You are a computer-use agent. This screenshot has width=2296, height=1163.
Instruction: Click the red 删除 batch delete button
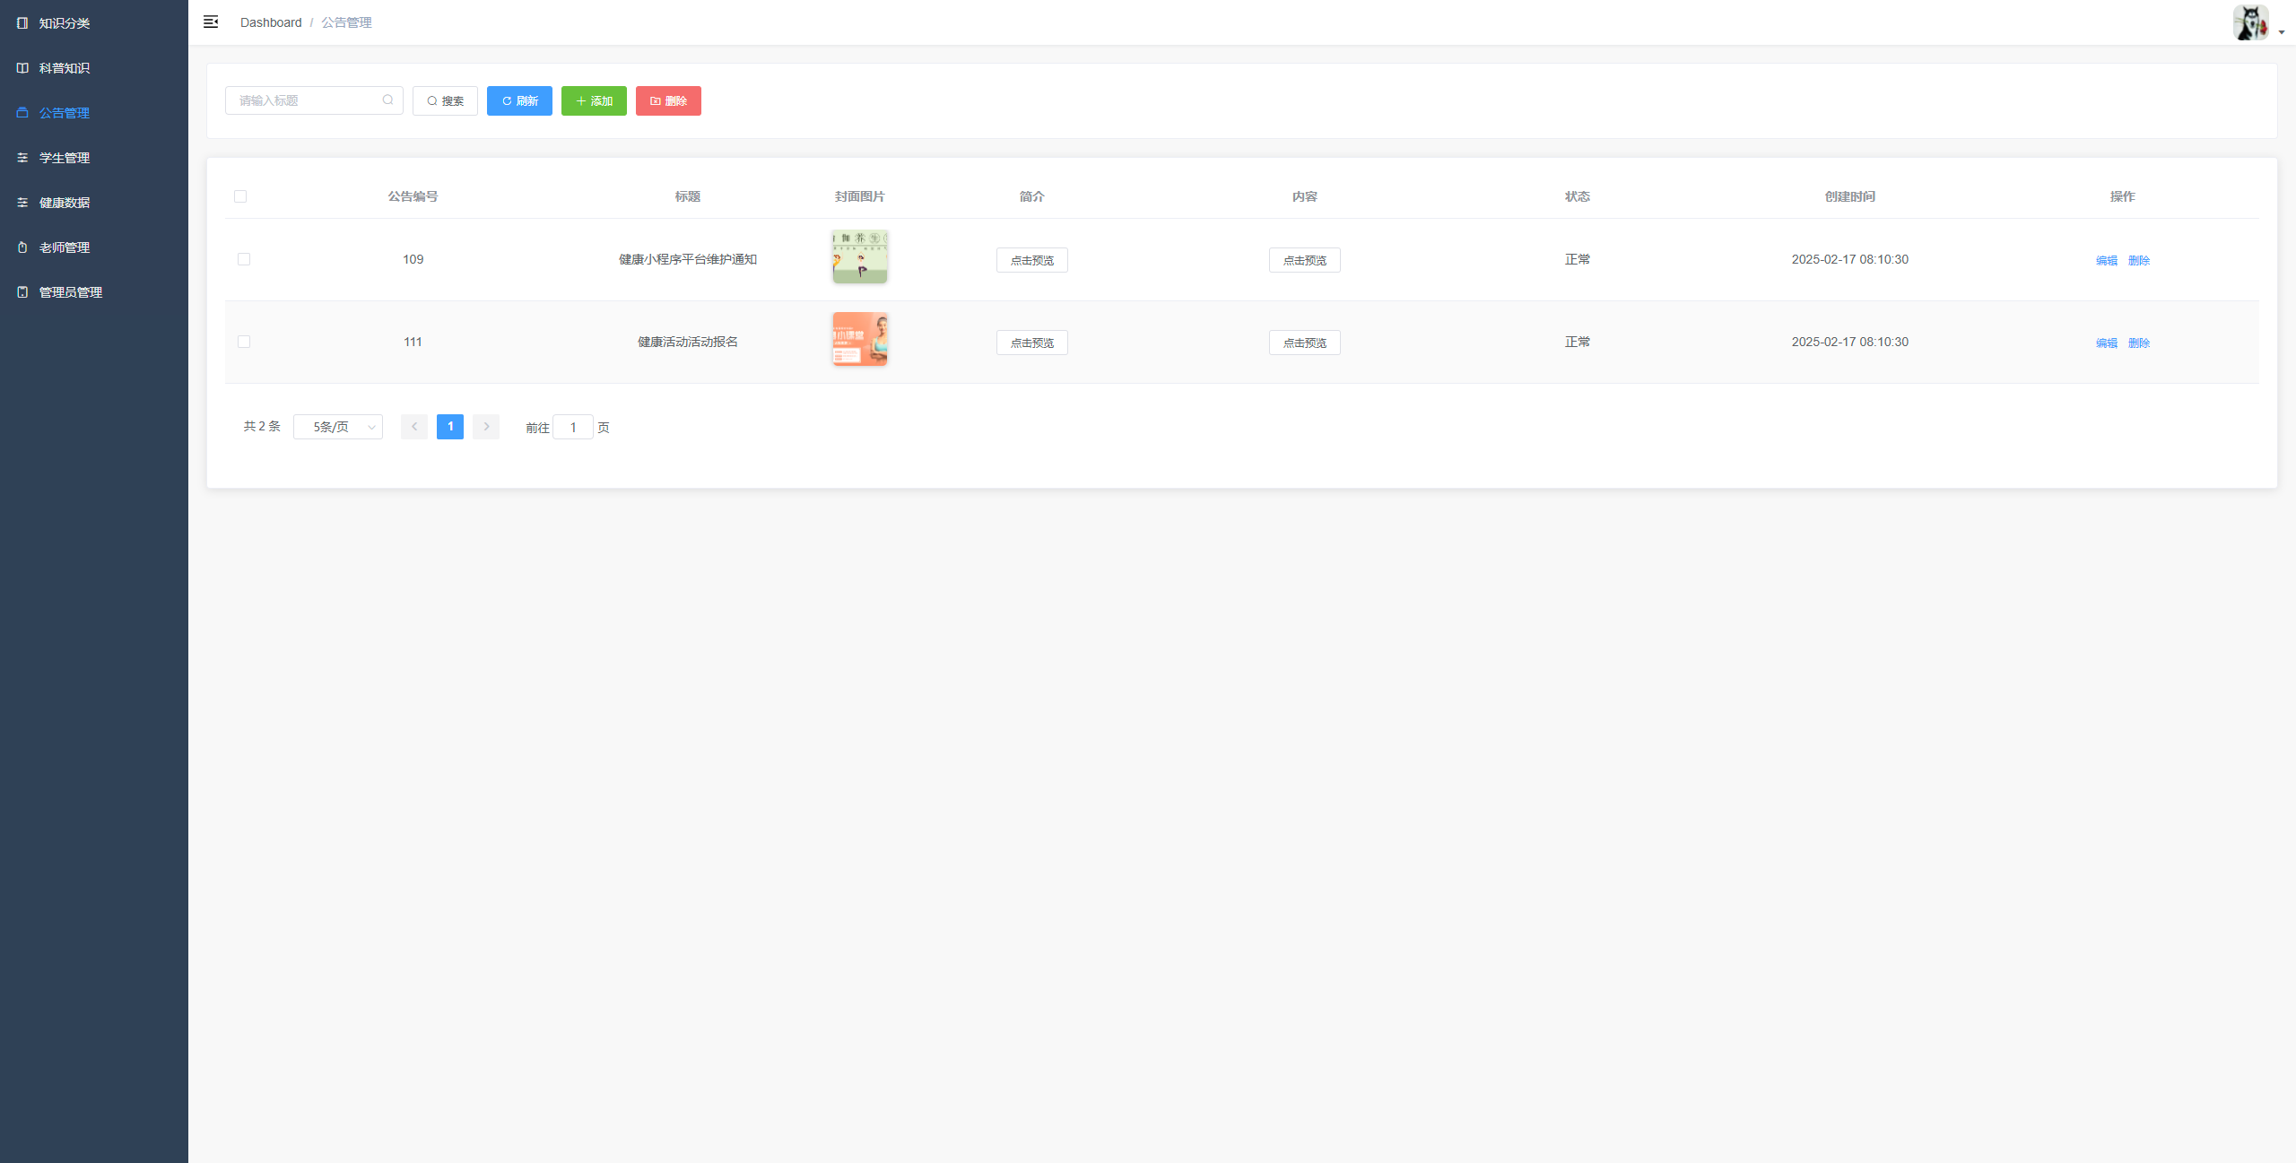coord(668,100)
